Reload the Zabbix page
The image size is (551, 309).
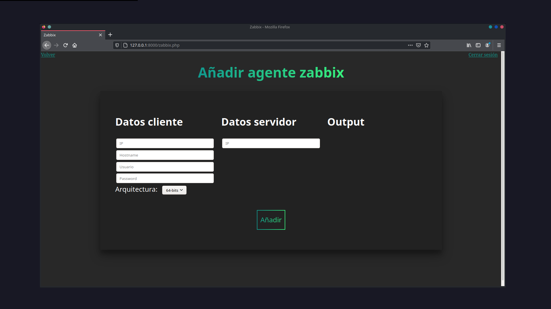point(65,45)
